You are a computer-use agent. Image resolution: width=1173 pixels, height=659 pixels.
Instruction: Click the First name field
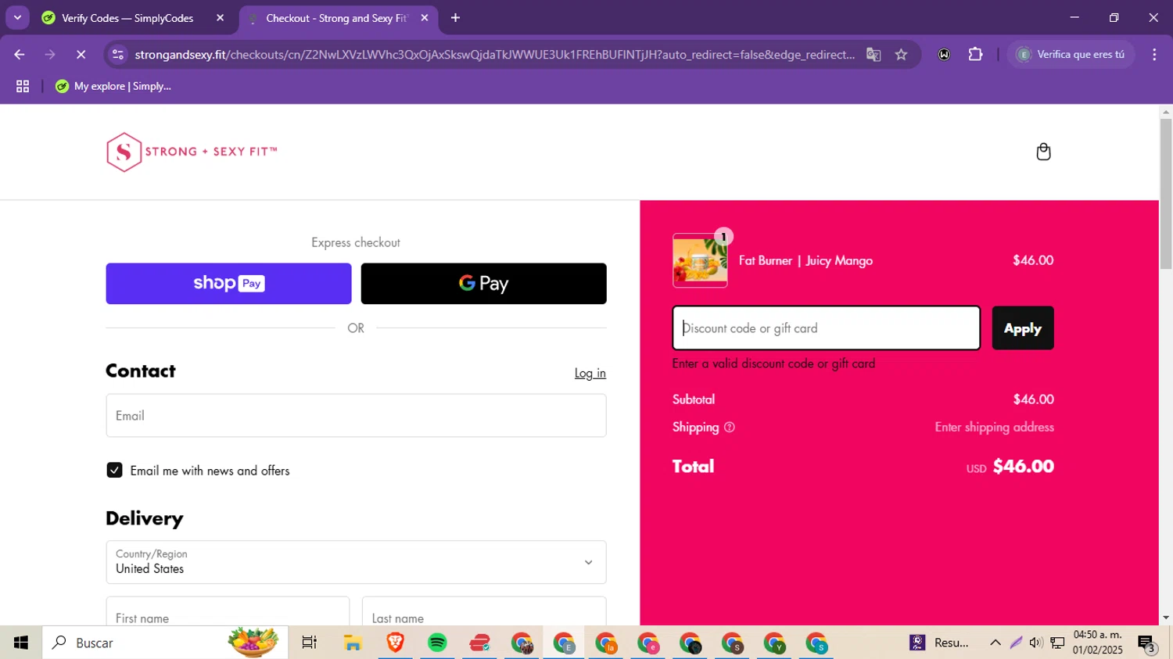click(228, 611)
